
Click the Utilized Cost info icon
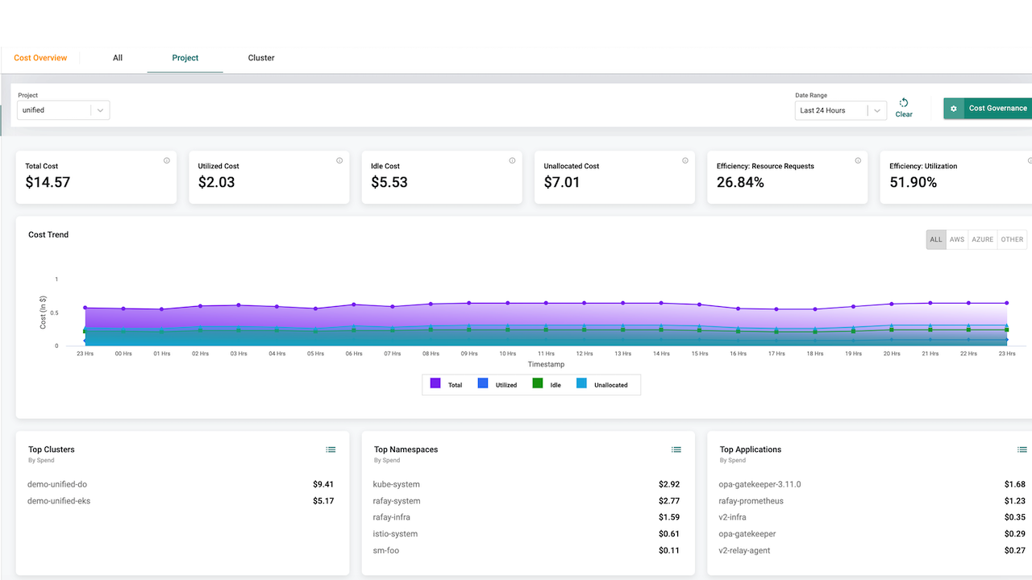click(339, 160)
